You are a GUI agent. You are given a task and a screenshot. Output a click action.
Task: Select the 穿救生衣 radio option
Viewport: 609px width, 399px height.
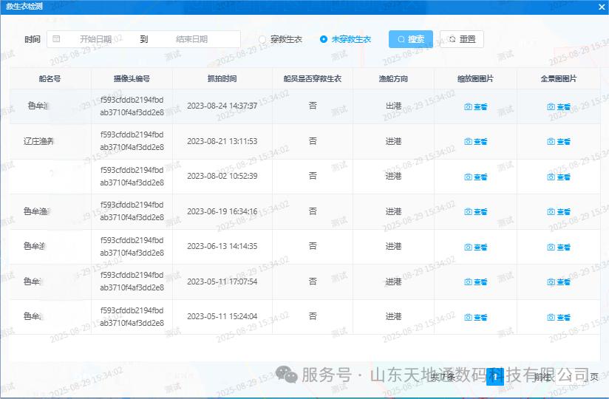[280, 39]
